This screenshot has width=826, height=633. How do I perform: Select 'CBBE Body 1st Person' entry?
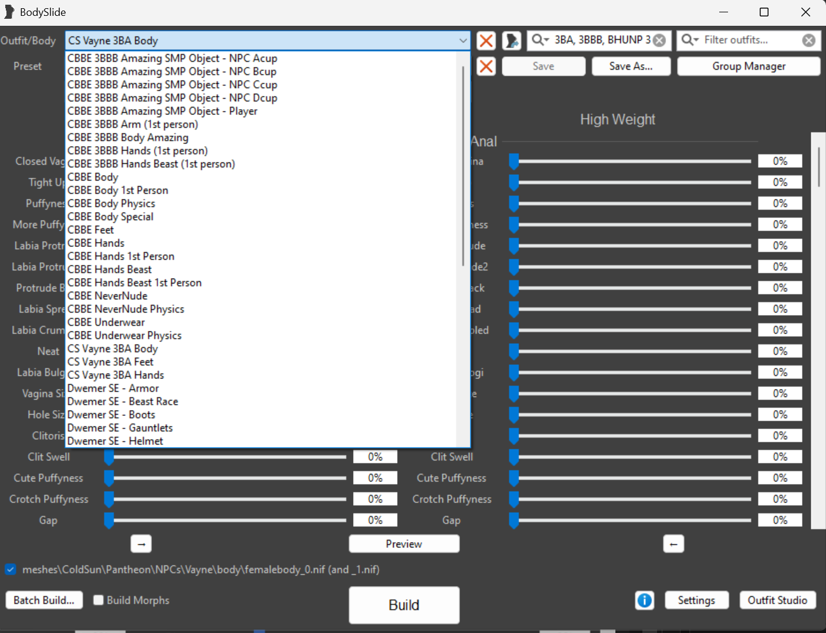coord(118,190)
